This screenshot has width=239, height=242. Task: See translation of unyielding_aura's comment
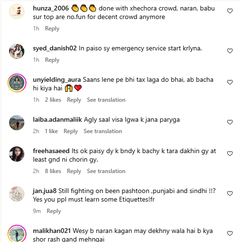point(106,100)
